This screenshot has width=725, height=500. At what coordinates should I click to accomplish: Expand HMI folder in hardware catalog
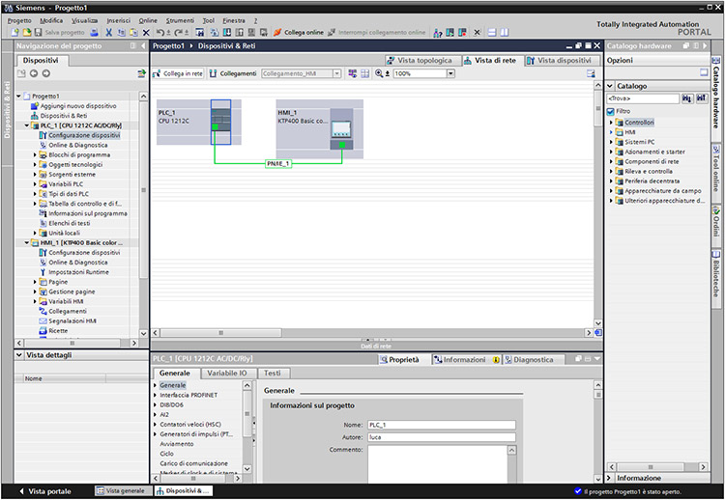click(x=611, y=132)
